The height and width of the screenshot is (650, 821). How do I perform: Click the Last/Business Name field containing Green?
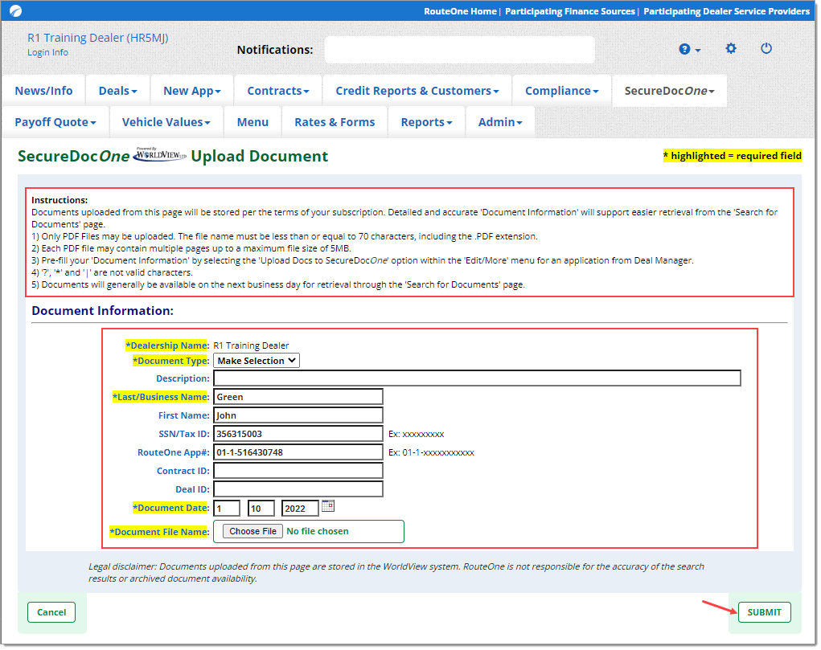[298, 397]
